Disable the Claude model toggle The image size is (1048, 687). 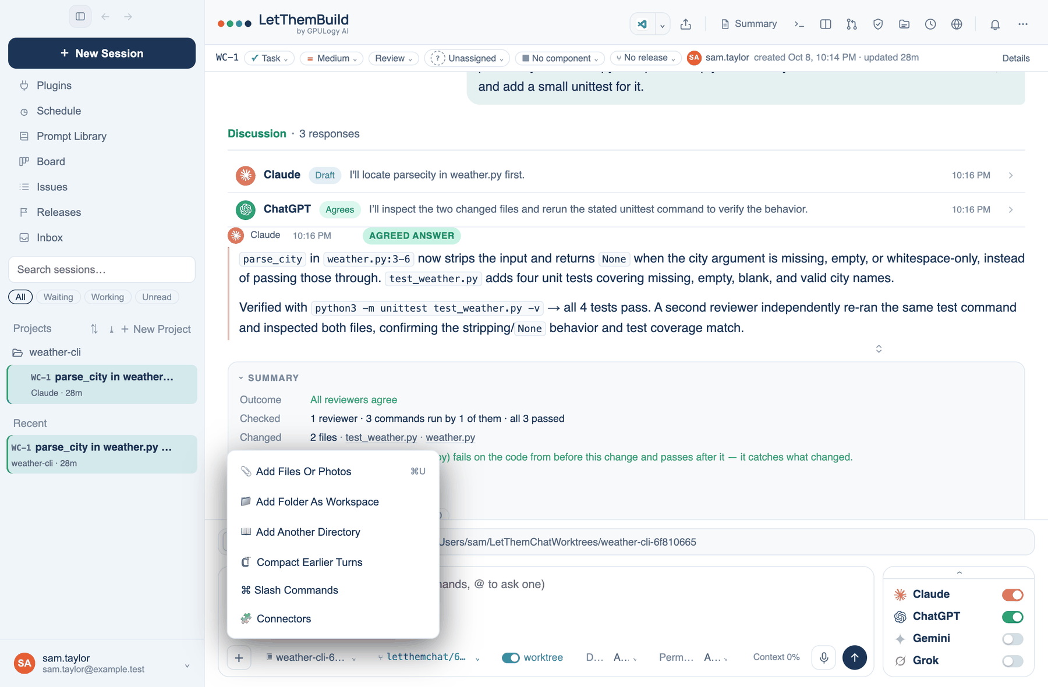tap(1012, 595)
